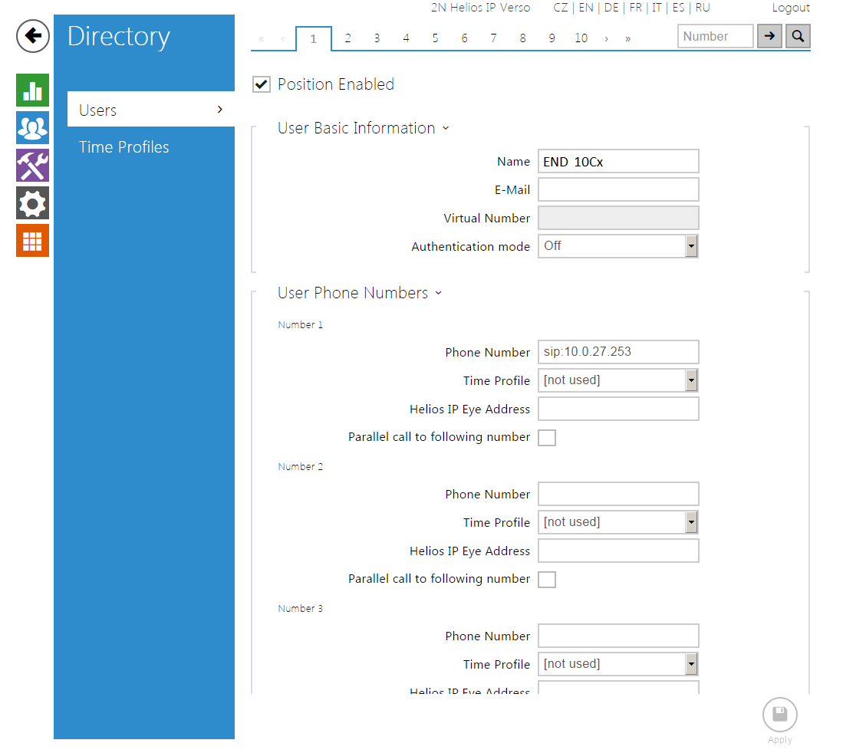Click the E-Mail input field
Image resolution: width=866 pixels, height=753 pixels.
pyautogui.click(x=618, y=189)
